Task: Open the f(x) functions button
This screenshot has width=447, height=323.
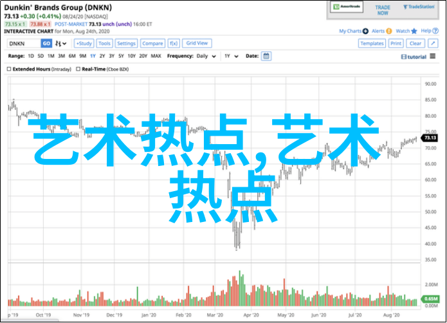Action: click(173, 44)
